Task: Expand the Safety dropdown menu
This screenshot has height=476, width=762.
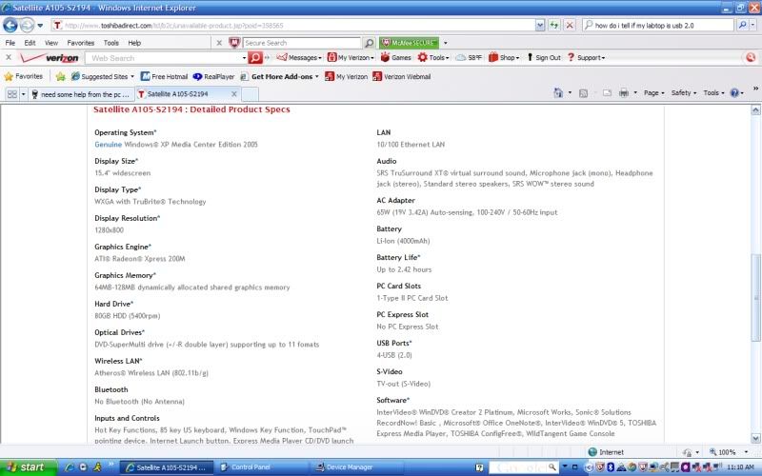Action: pos(684,93)
